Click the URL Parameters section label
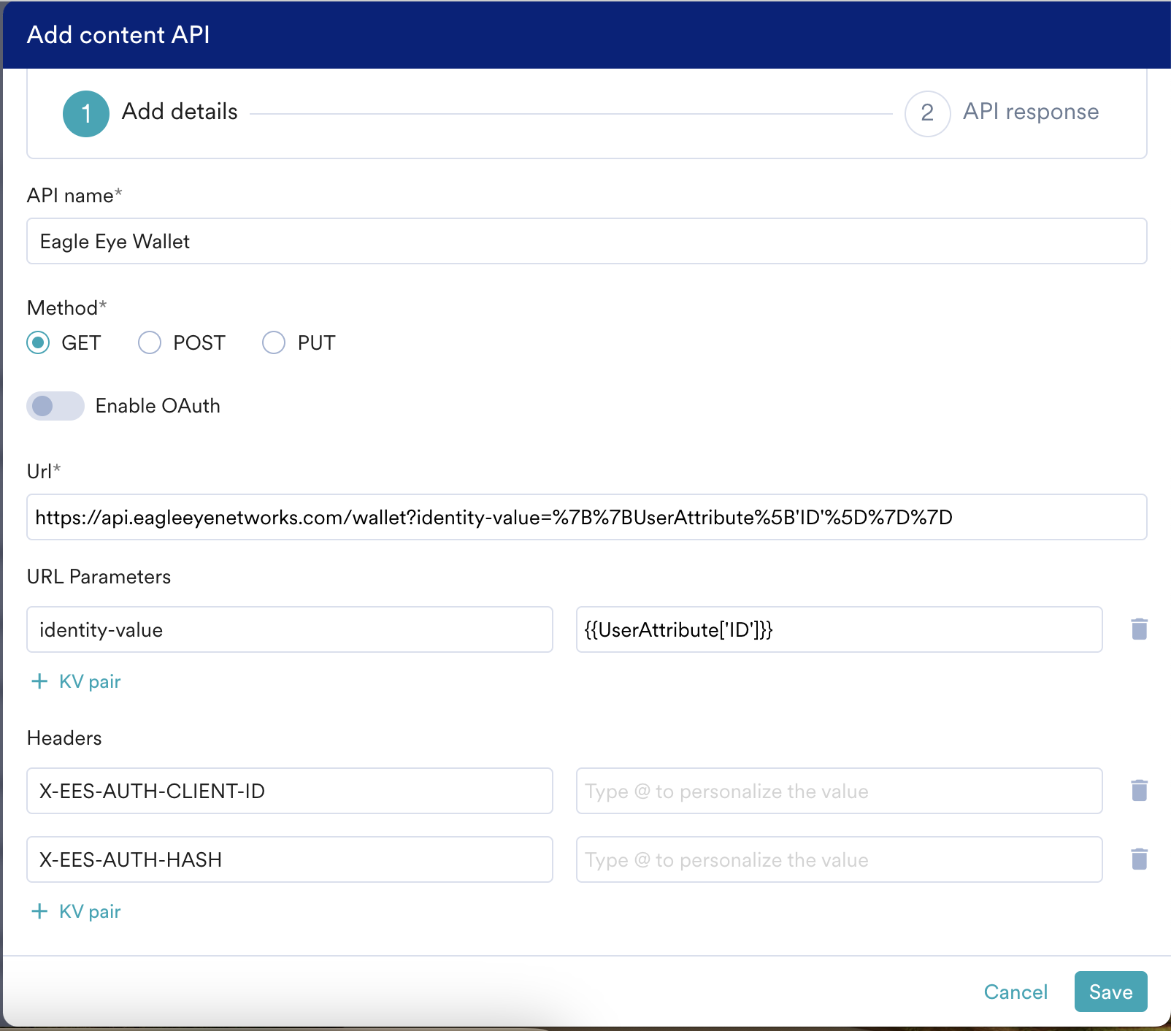 (x=99, y=577)
